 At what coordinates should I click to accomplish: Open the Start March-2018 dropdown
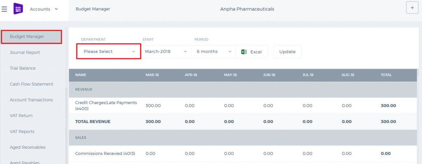pyautogui.click(x=166, y=51)
